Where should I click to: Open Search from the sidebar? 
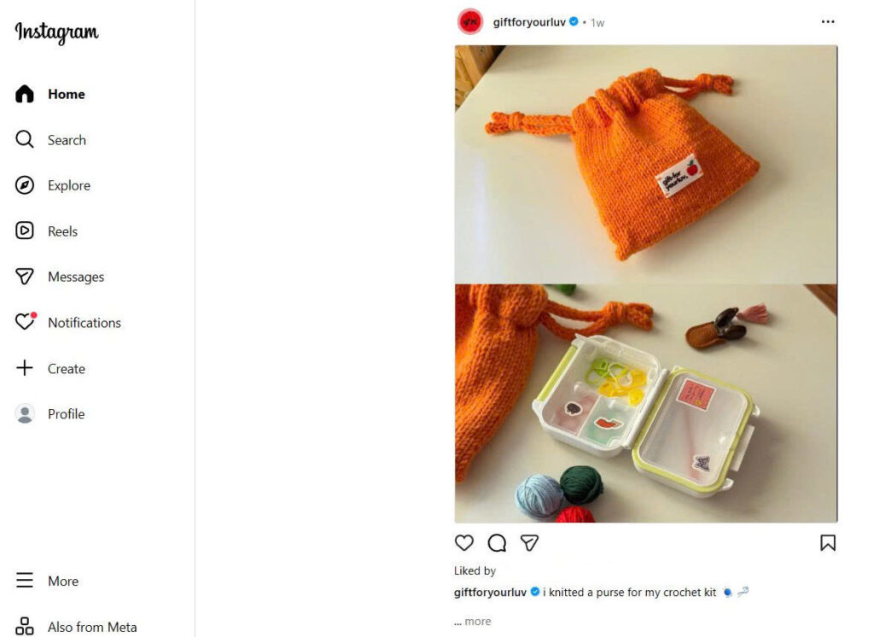(26, 140)
